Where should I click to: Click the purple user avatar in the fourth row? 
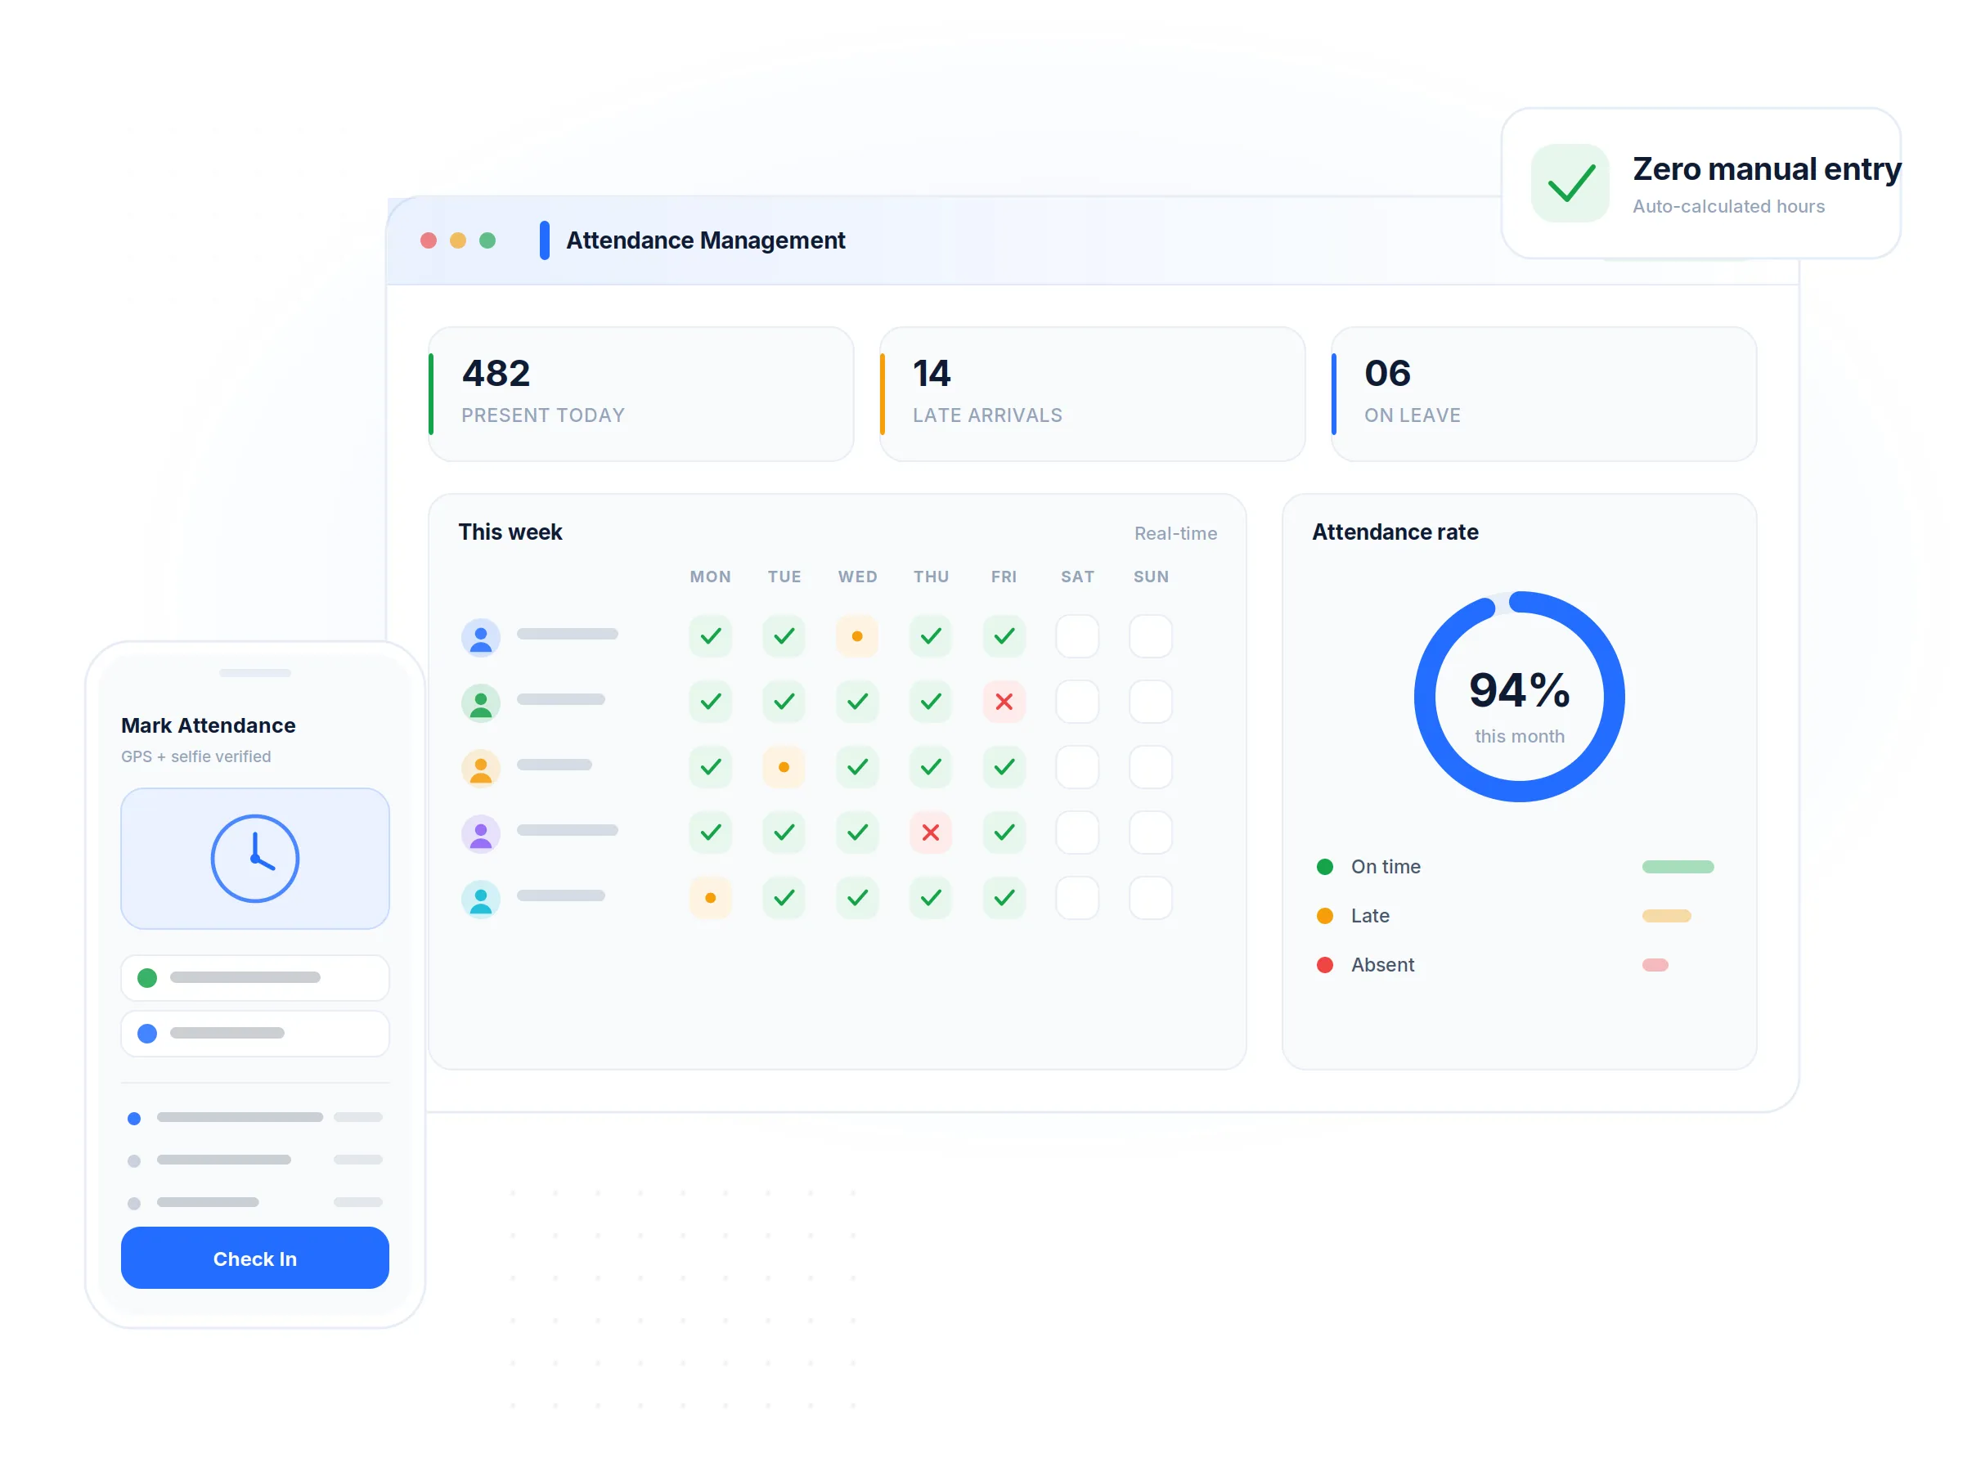click(480, 833)
